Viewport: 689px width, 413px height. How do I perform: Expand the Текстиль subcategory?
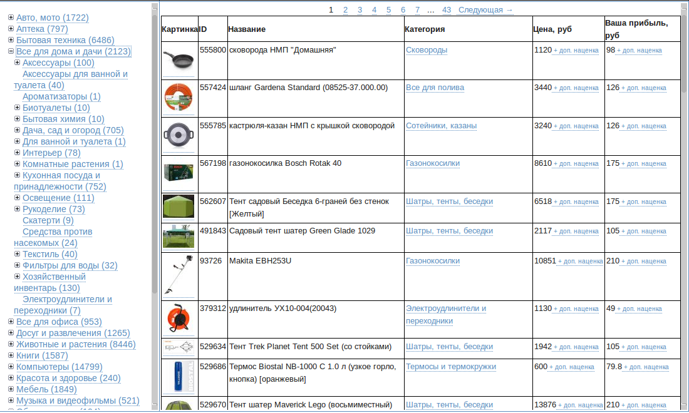[17, 253]
